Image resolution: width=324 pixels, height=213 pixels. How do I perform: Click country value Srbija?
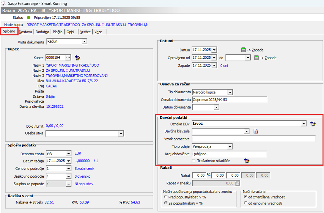point(50,96)
